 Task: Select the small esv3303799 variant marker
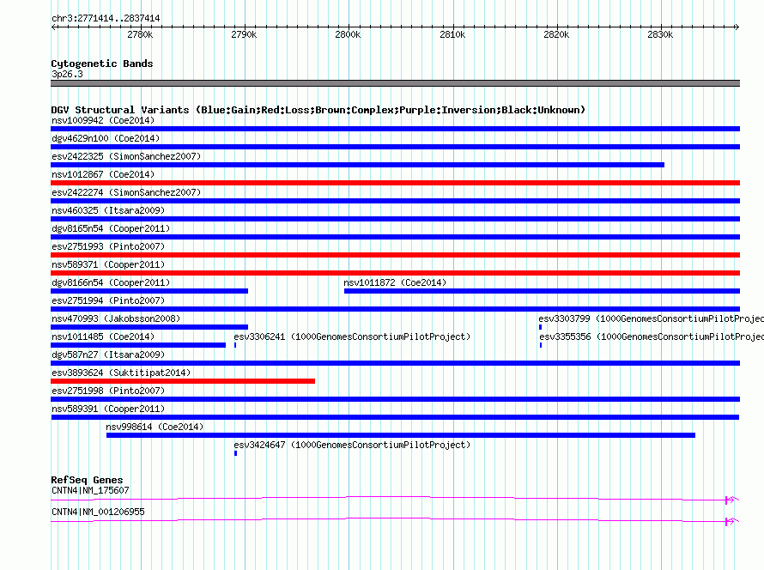pos(540,327)
